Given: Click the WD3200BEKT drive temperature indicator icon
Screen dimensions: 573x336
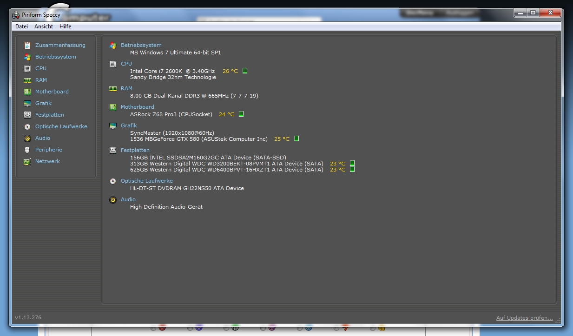Looking at the screenshot, I should (x=352, y=164).
